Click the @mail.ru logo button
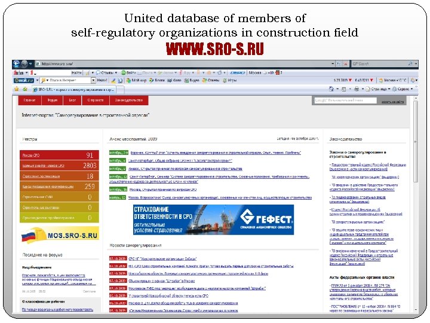 24,81
